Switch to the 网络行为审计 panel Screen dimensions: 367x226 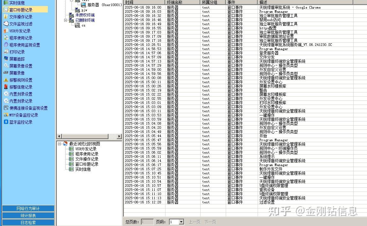tap(28, 208)
